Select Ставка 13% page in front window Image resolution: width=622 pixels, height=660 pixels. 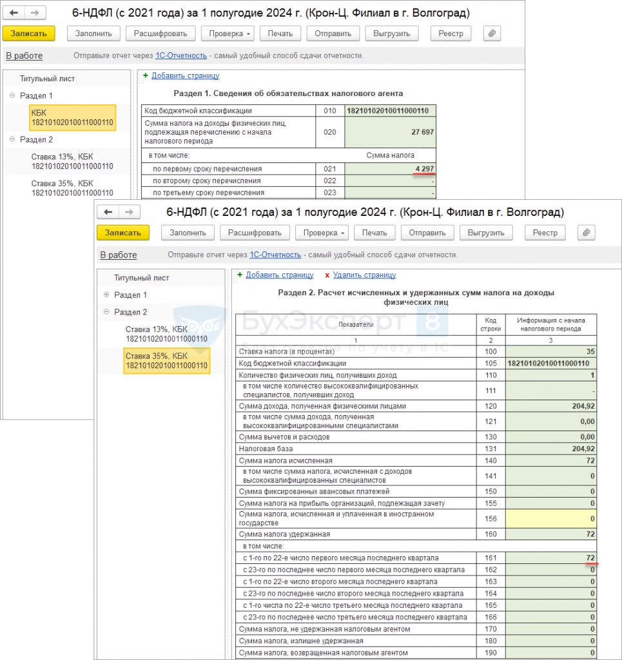[166, 334]
